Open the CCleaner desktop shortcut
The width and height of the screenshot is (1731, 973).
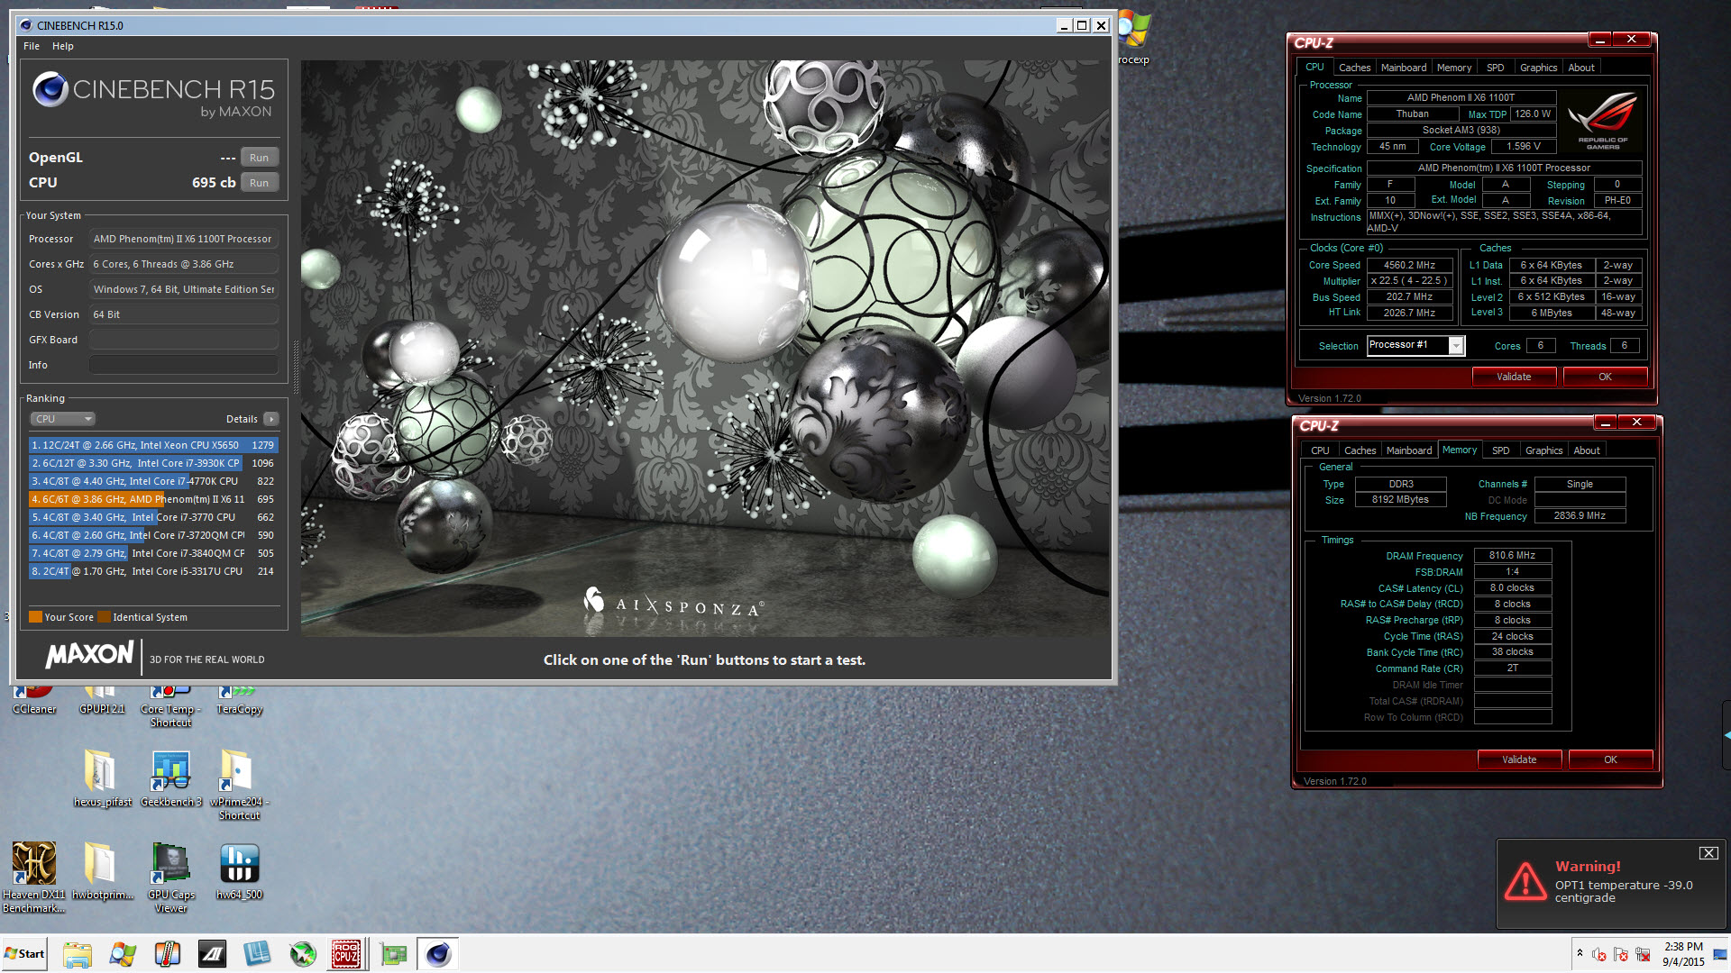[x=34, y=702]
